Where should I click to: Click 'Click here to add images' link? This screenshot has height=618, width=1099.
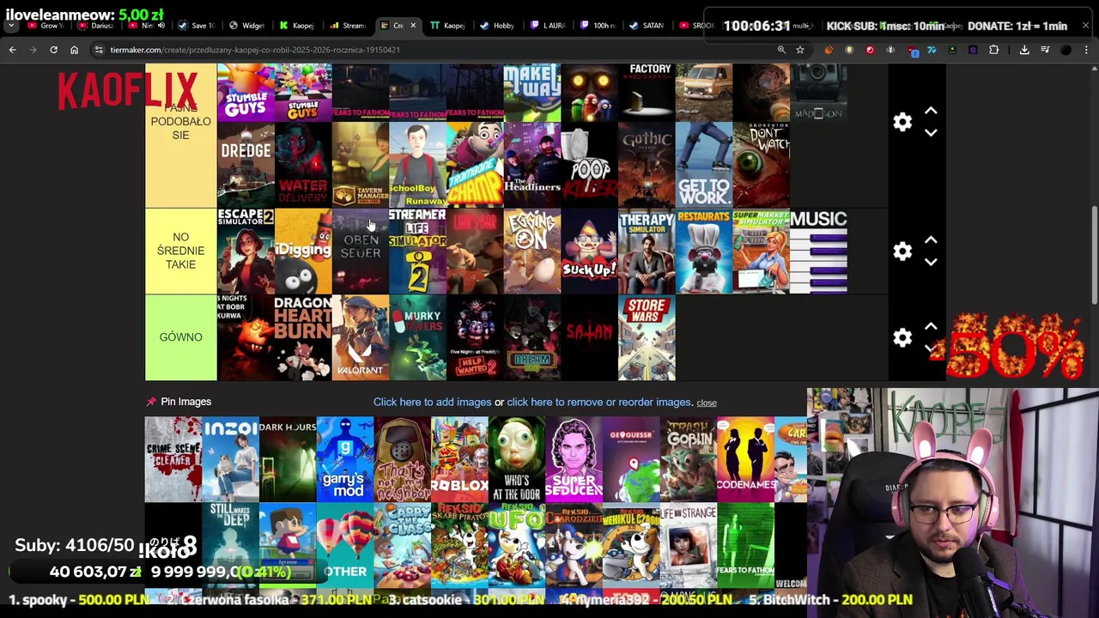(432, 402)
